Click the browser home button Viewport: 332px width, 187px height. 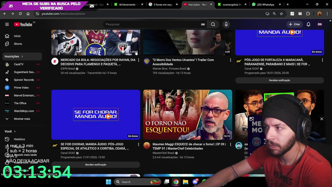(x=28, y=14)
